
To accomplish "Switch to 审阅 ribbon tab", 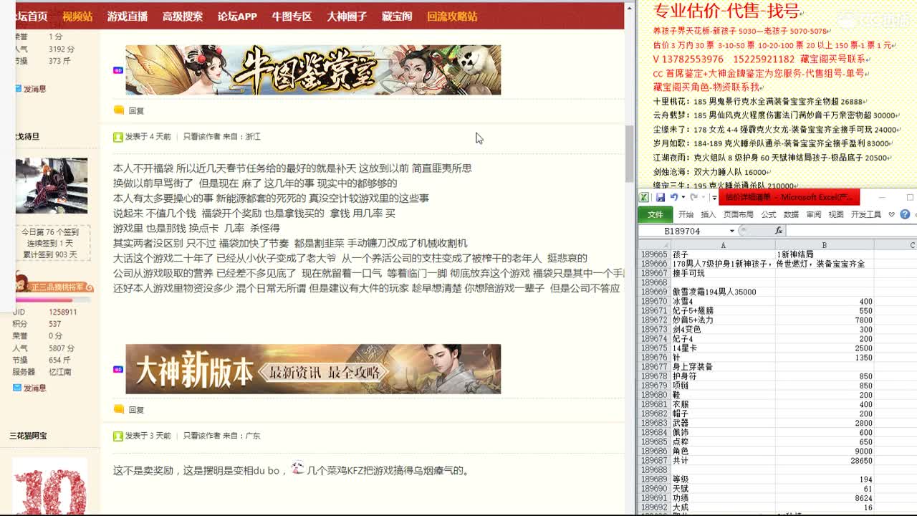I will 814,214.
